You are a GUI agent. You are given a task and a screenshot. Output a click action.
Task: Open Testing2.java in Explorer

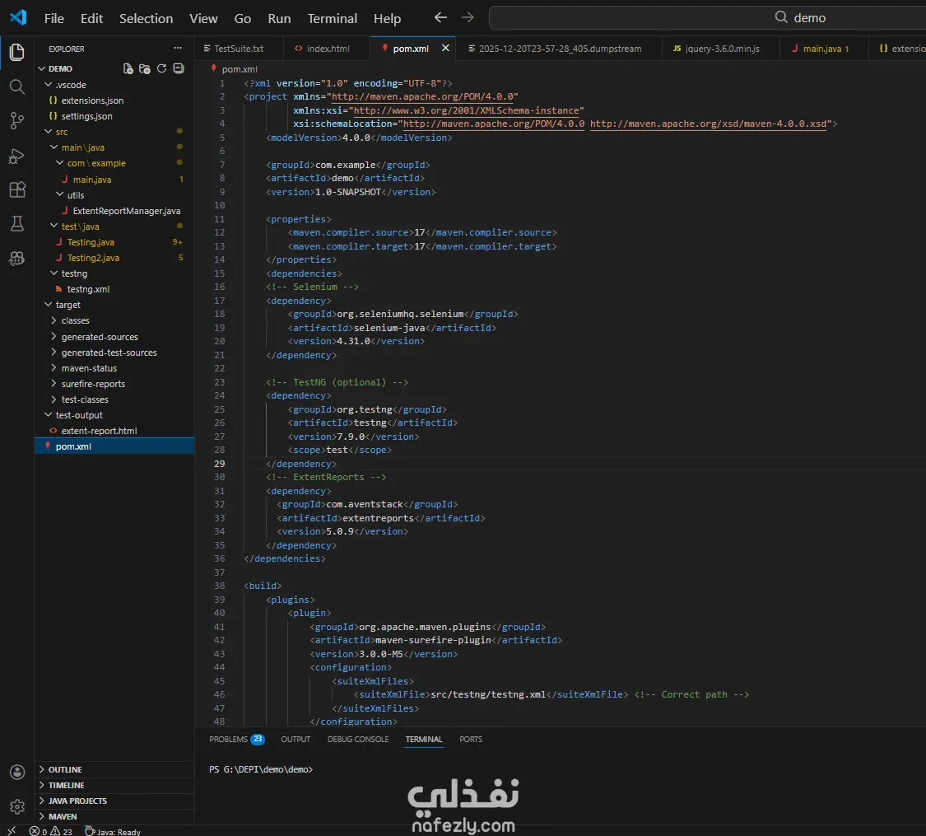tap(93, 258)
